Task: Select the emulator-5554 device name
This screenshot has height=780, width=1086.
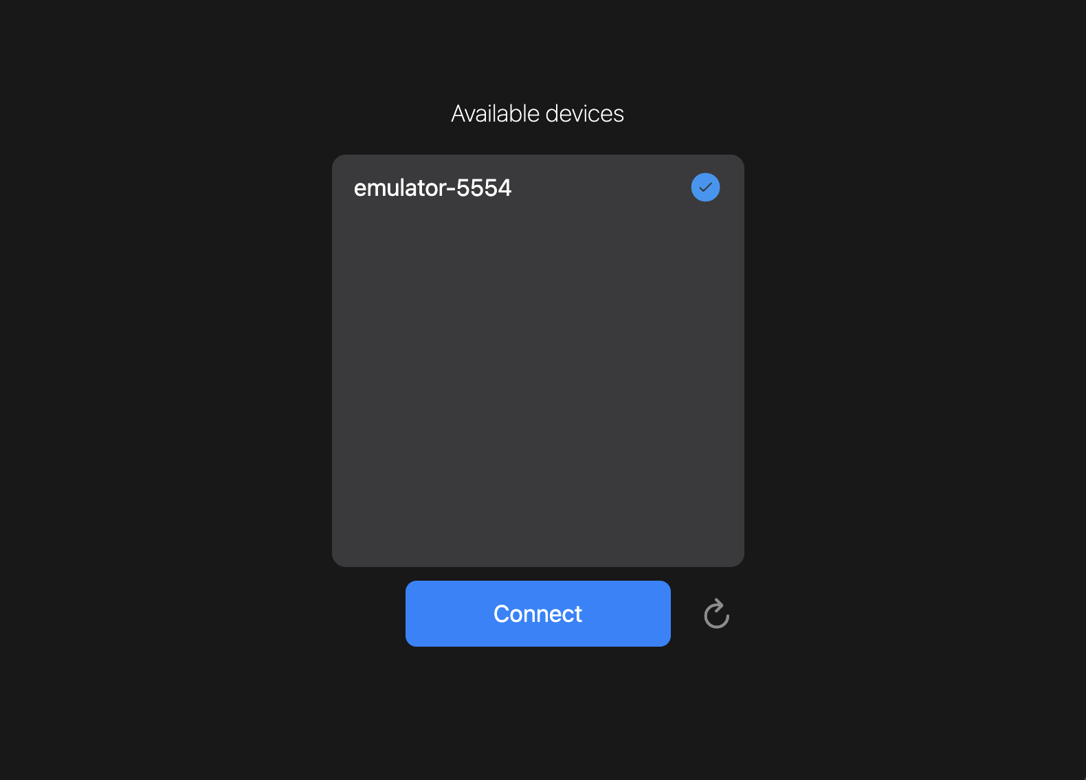Action: (432, 188)
